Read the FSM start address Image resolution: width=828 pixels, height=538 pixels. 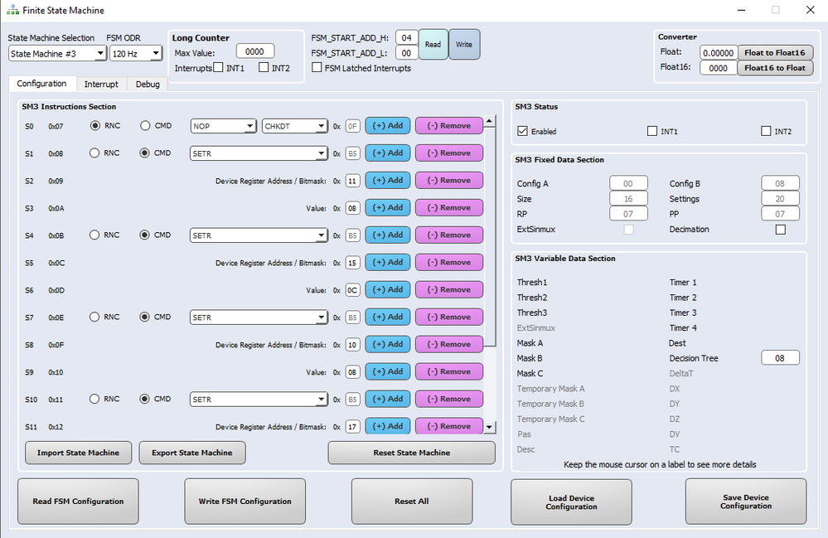(x=433, y=44)
